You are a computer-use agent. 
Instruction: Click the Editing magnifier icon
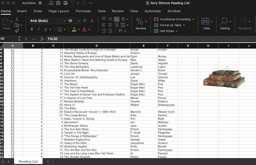click(224, 21)
